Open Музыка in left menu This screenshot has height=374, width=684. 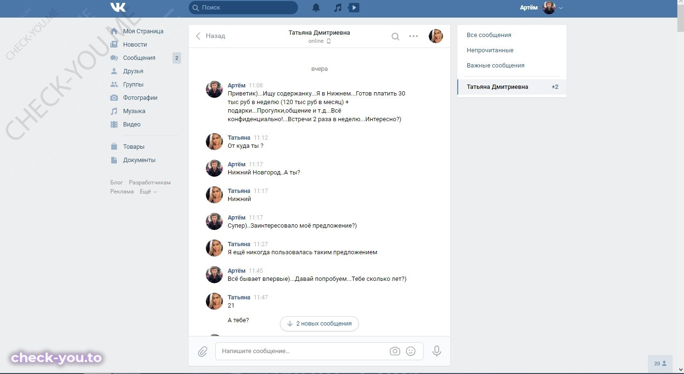point(134,111)
